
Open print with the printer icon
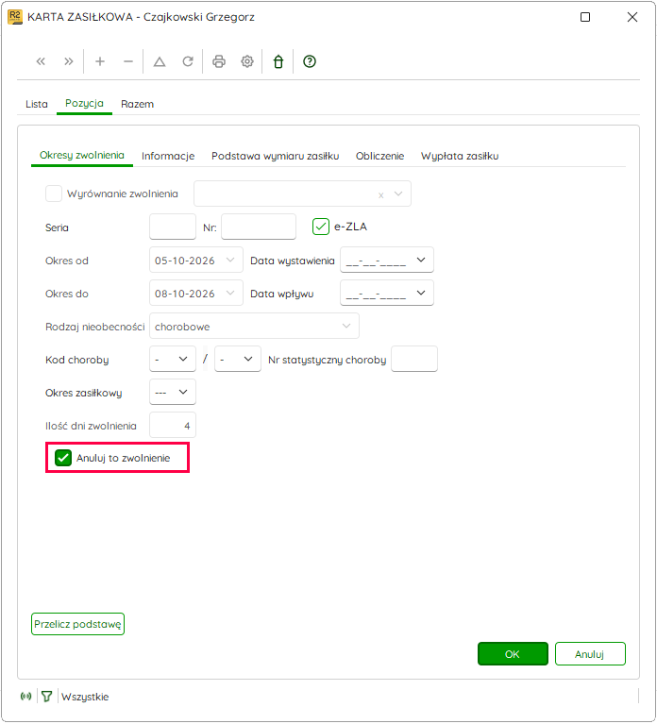(219, 61)
